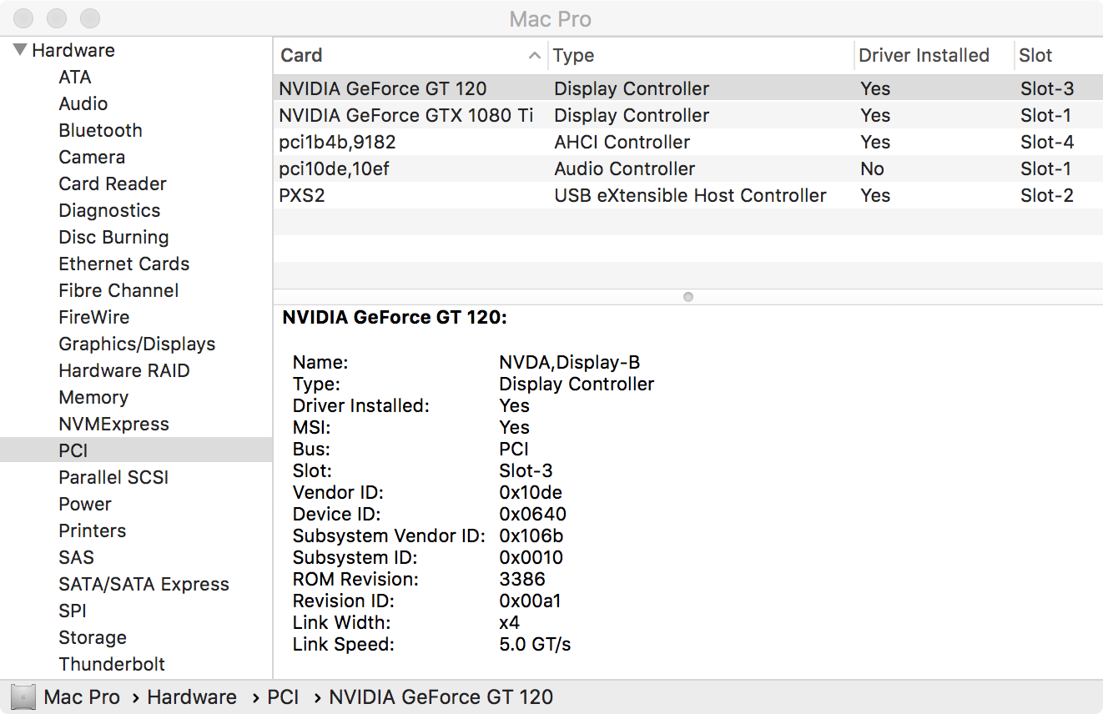Click PCI in the path bar

[x=283, y=697]
